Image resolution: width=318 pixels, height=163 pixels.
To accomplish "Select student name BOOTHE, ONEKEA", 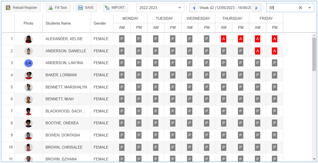I will tap(62, 123).
